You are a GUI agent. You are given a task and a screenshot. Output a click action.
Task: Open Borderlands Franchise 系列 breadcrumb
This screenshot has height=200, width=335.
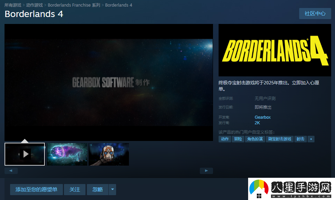click(x=74, y=5)
